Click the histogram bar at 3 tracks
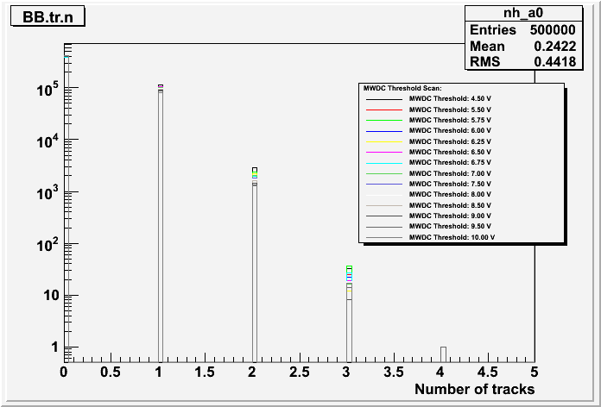Image resolution: width=601 pixels, height=407 pixels. pos(349,314)
